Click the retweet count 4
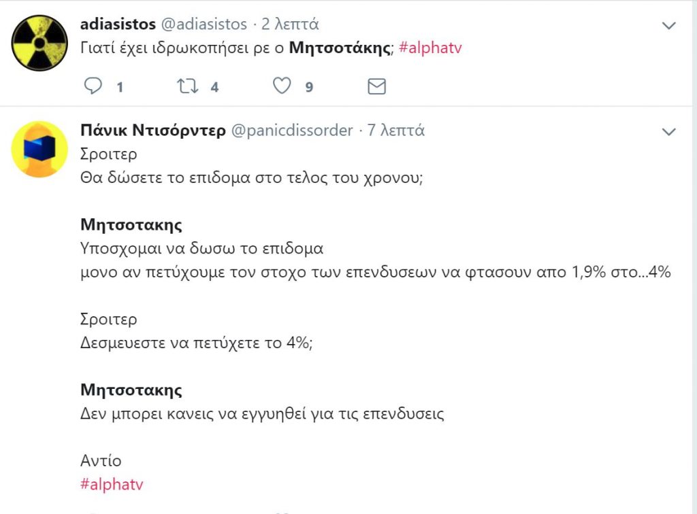697x514 pixels. pos(214,87)
